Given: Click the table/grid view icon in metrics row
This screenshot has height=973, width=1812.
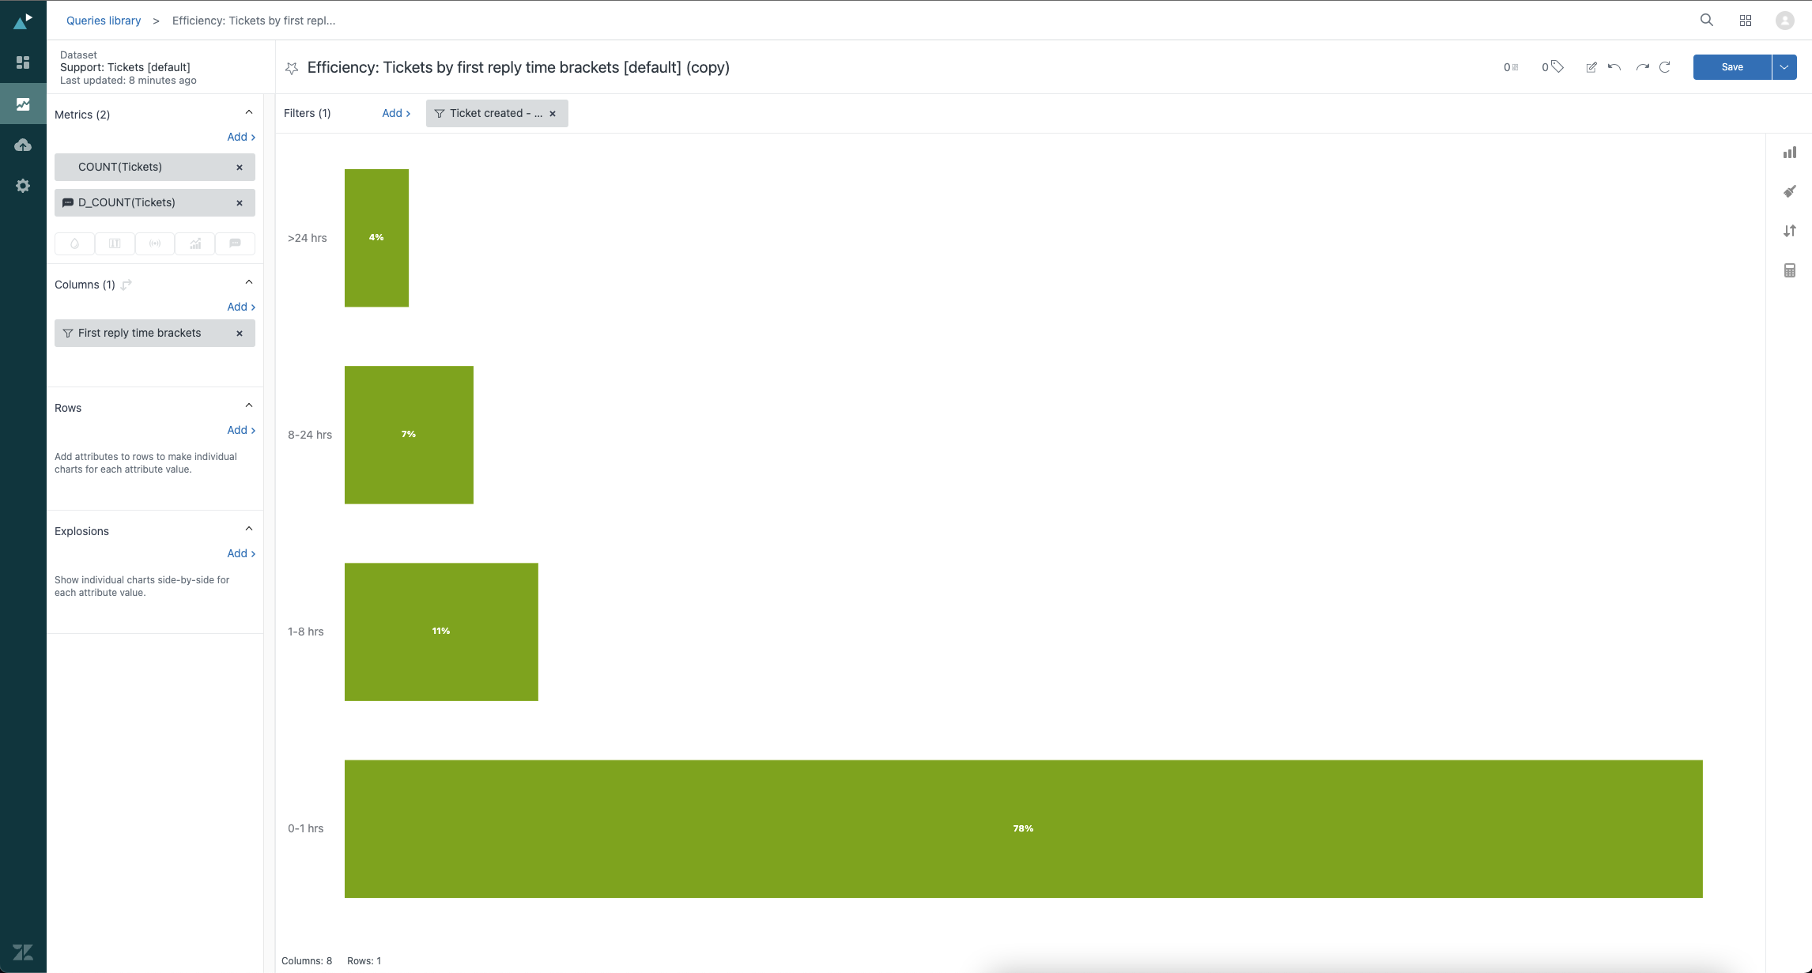Looking at the screenshot, I should tap(114, 244).
